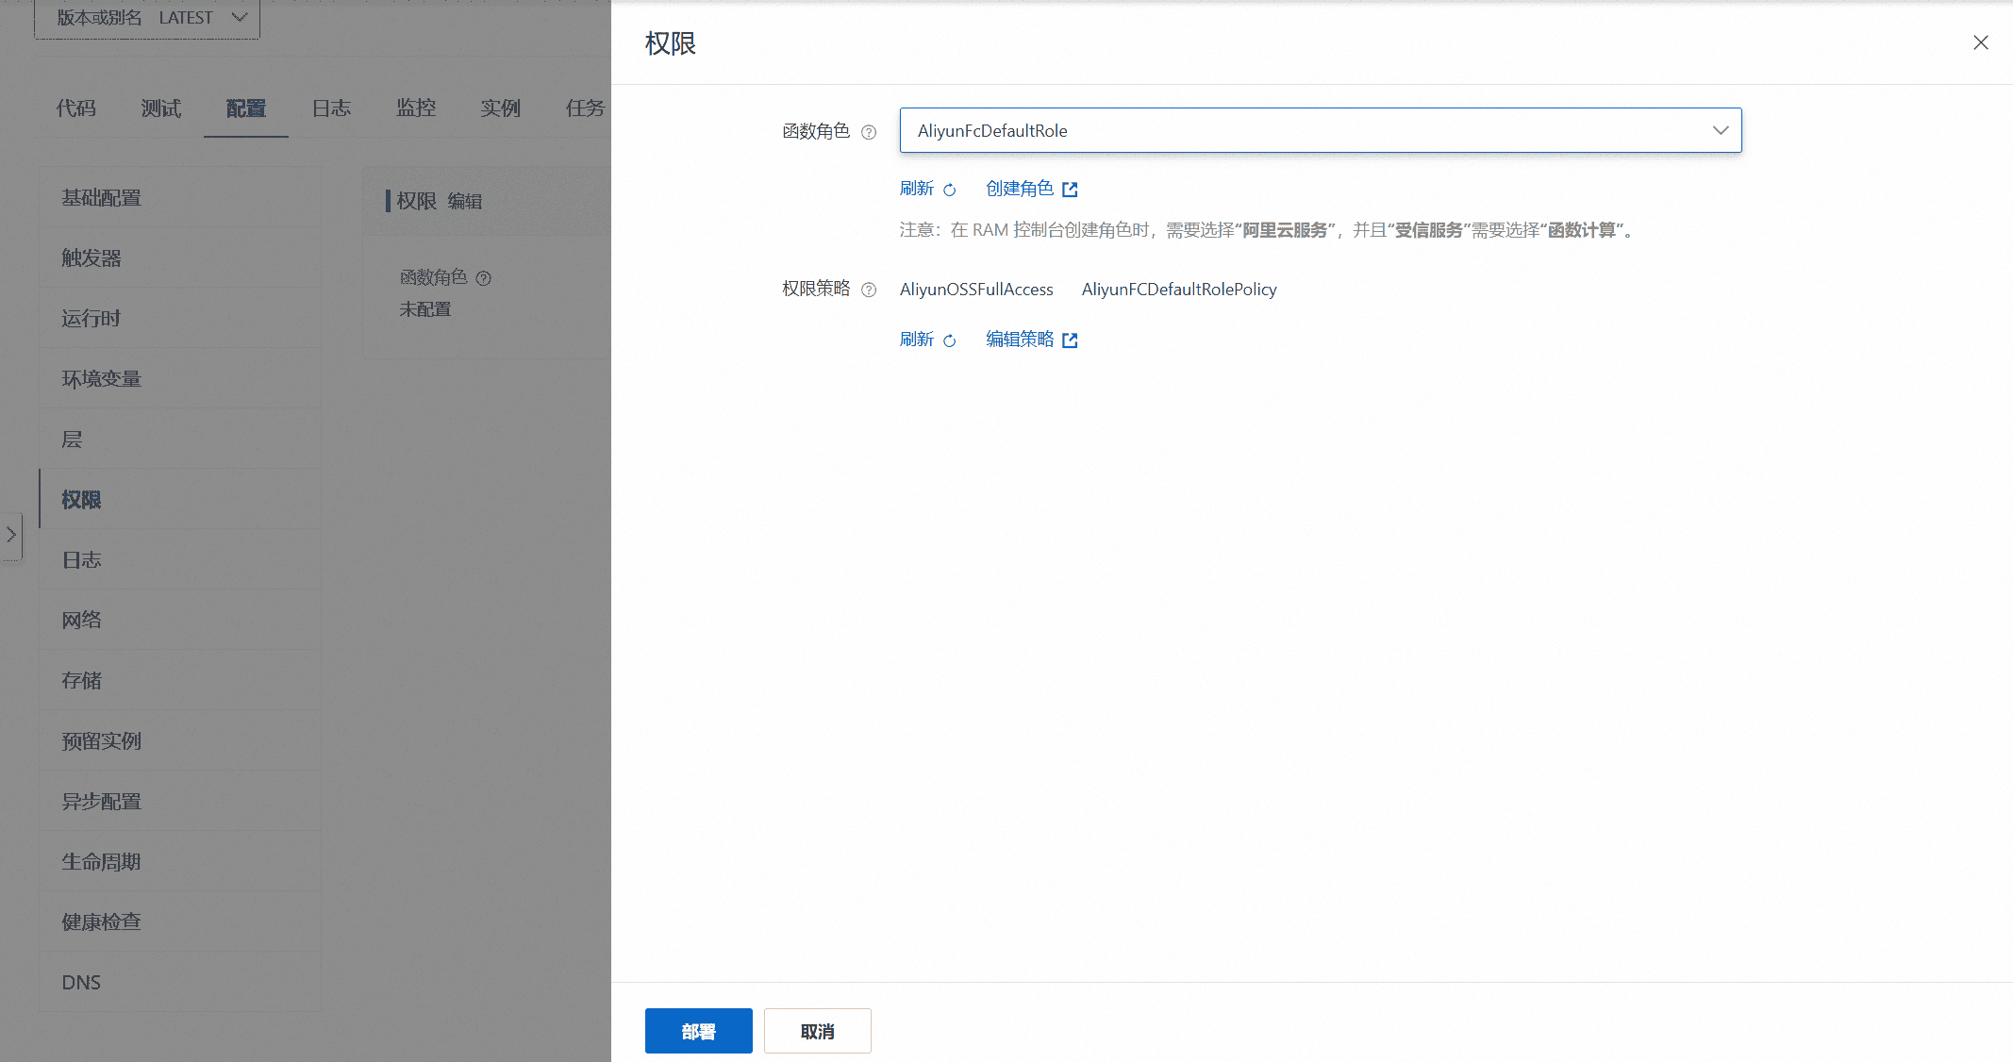Select 环境变量 in configuration sidebar
This screenshot has width=2013, height=1062.
pyautogui.click(x=101, y=379)
